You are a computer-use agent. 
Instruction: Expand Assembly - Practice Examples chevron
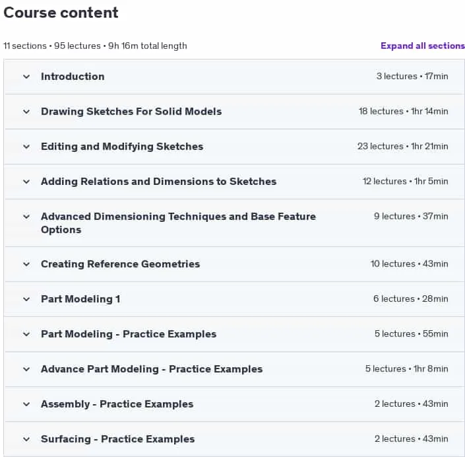point(26,404)
